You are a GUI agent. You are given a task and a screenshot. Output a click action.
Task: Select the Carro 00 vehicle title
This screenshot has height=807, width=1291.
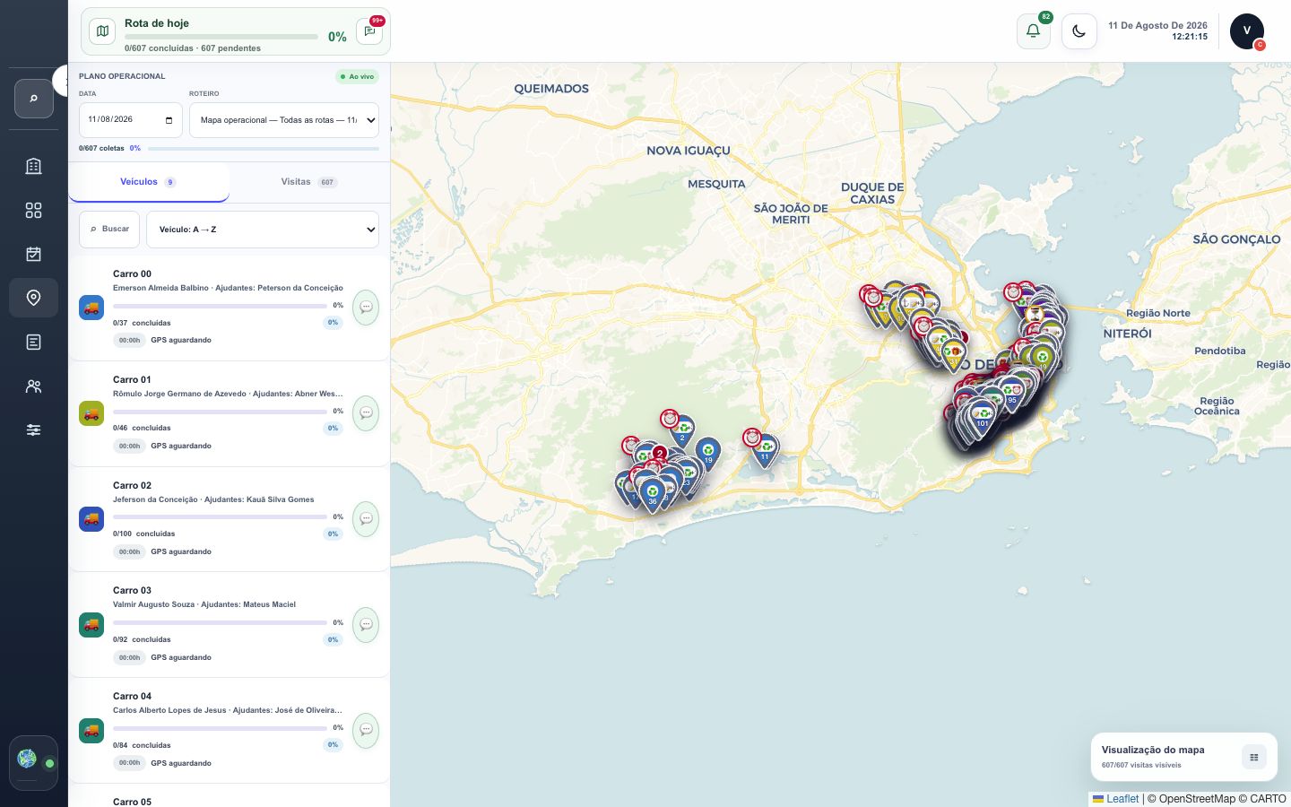coord(133,274)
